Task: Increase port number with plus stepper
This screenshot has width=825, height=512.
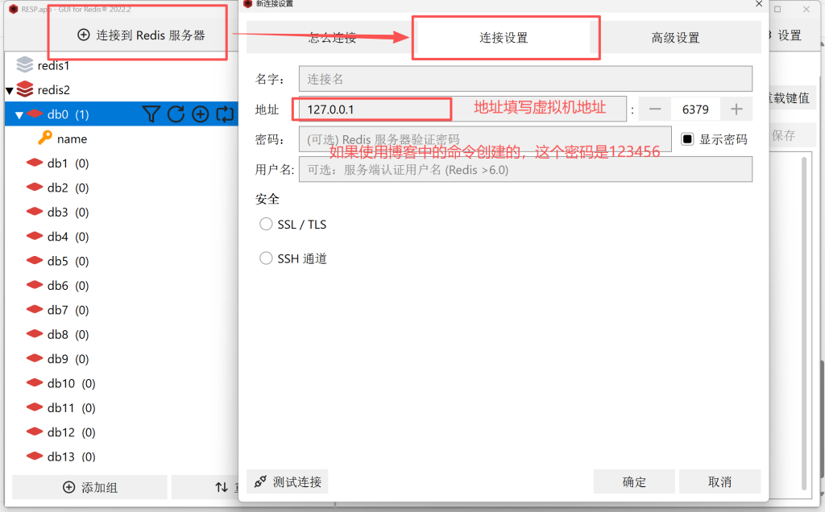Action: pyautogui.click(x=736, y=109)
